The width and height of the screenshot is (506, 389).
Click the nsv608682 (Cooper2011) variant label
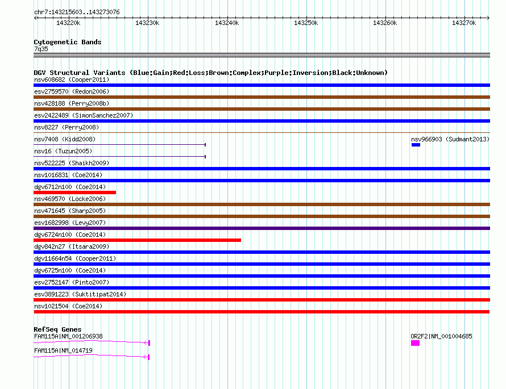(x=72, y=80)
